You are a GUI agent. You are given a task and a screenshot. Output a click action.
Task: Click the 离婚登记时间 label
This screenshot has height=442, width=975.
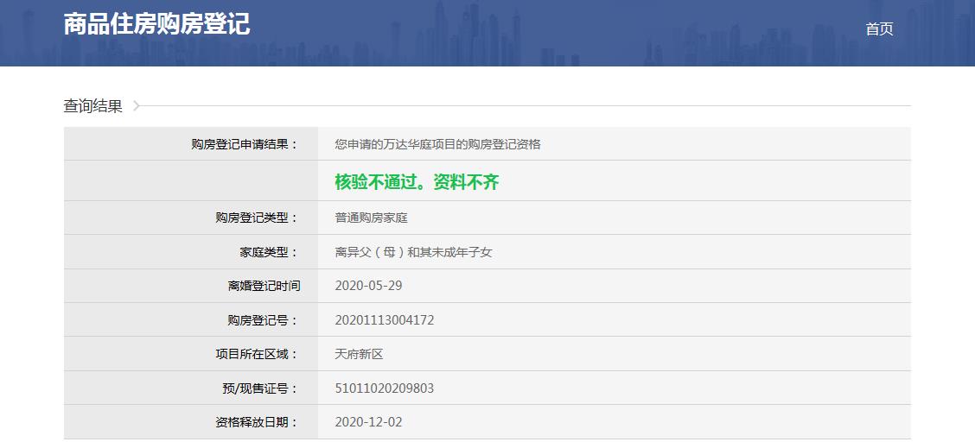[x=264, y=286]
